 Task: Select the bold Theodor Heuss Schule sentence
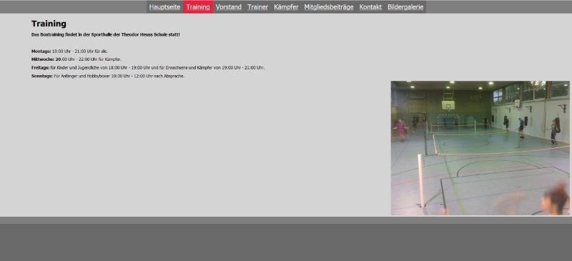click(x=105, y=34)
